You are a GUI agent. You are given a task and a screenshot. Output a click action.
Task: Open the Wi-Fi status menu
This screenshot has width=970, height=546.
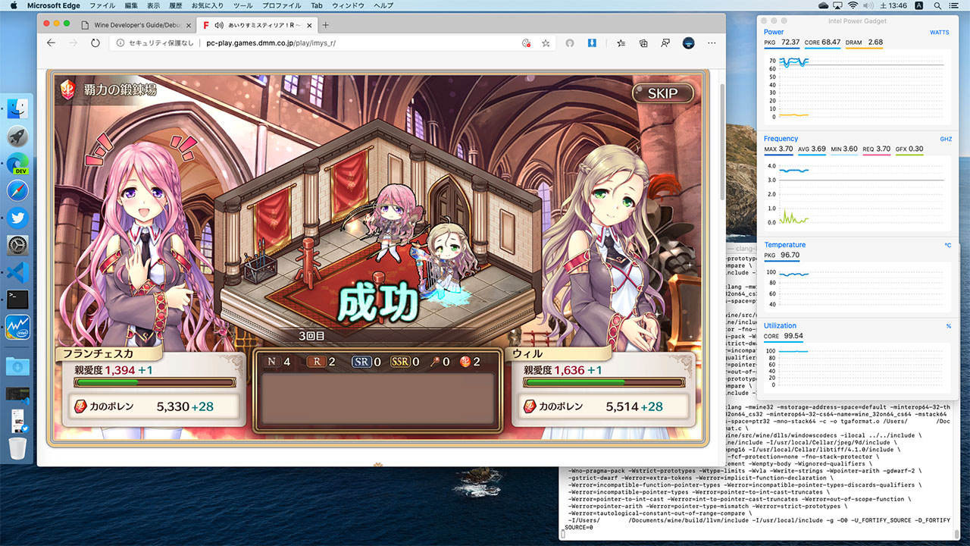[x=853, y=5]
